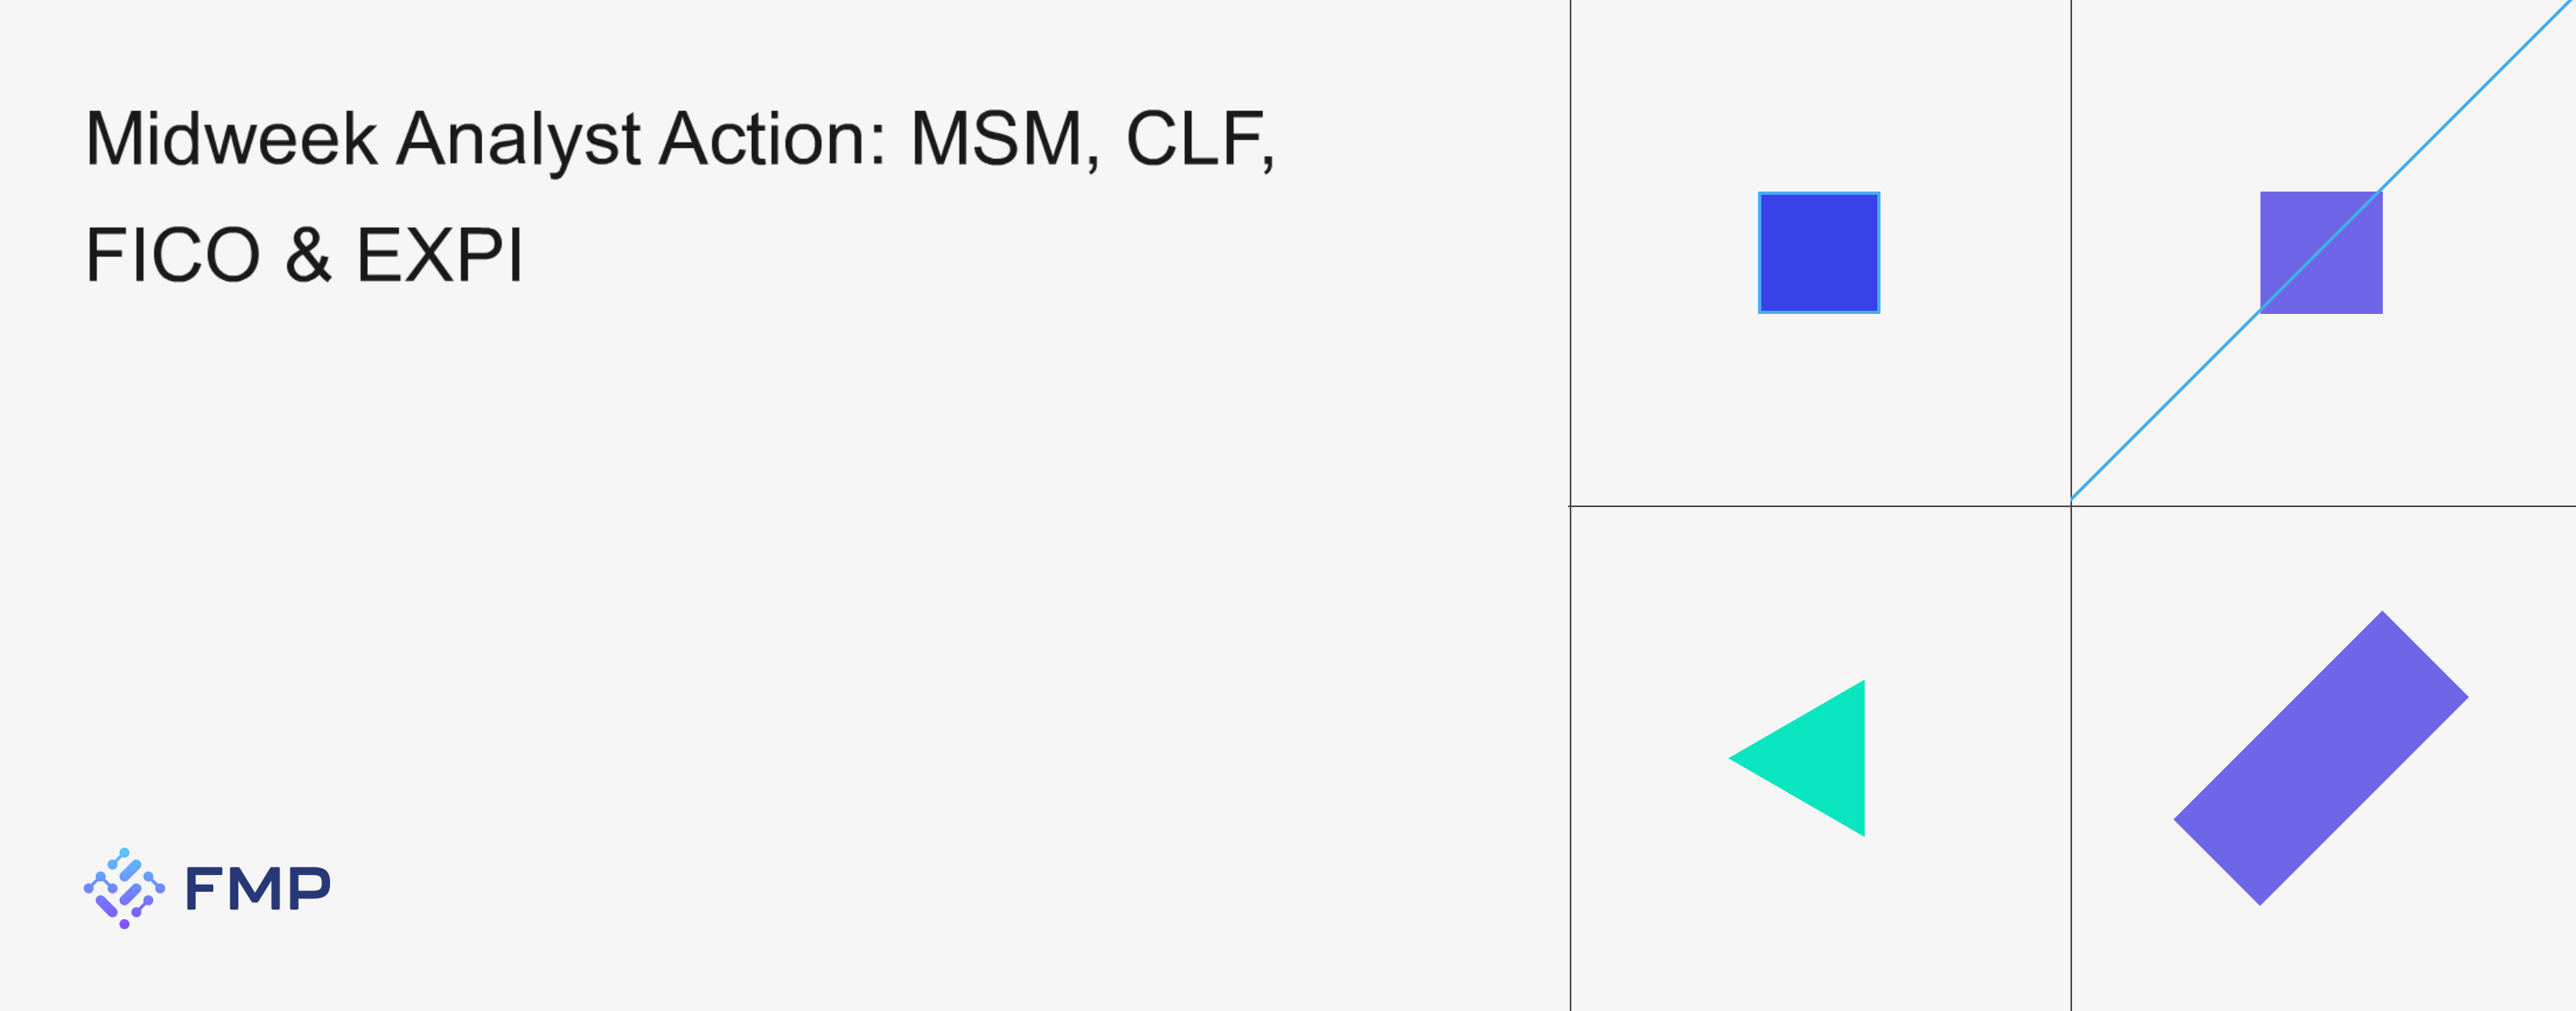Select the solid blue square with outline

tap(1819, 252)
